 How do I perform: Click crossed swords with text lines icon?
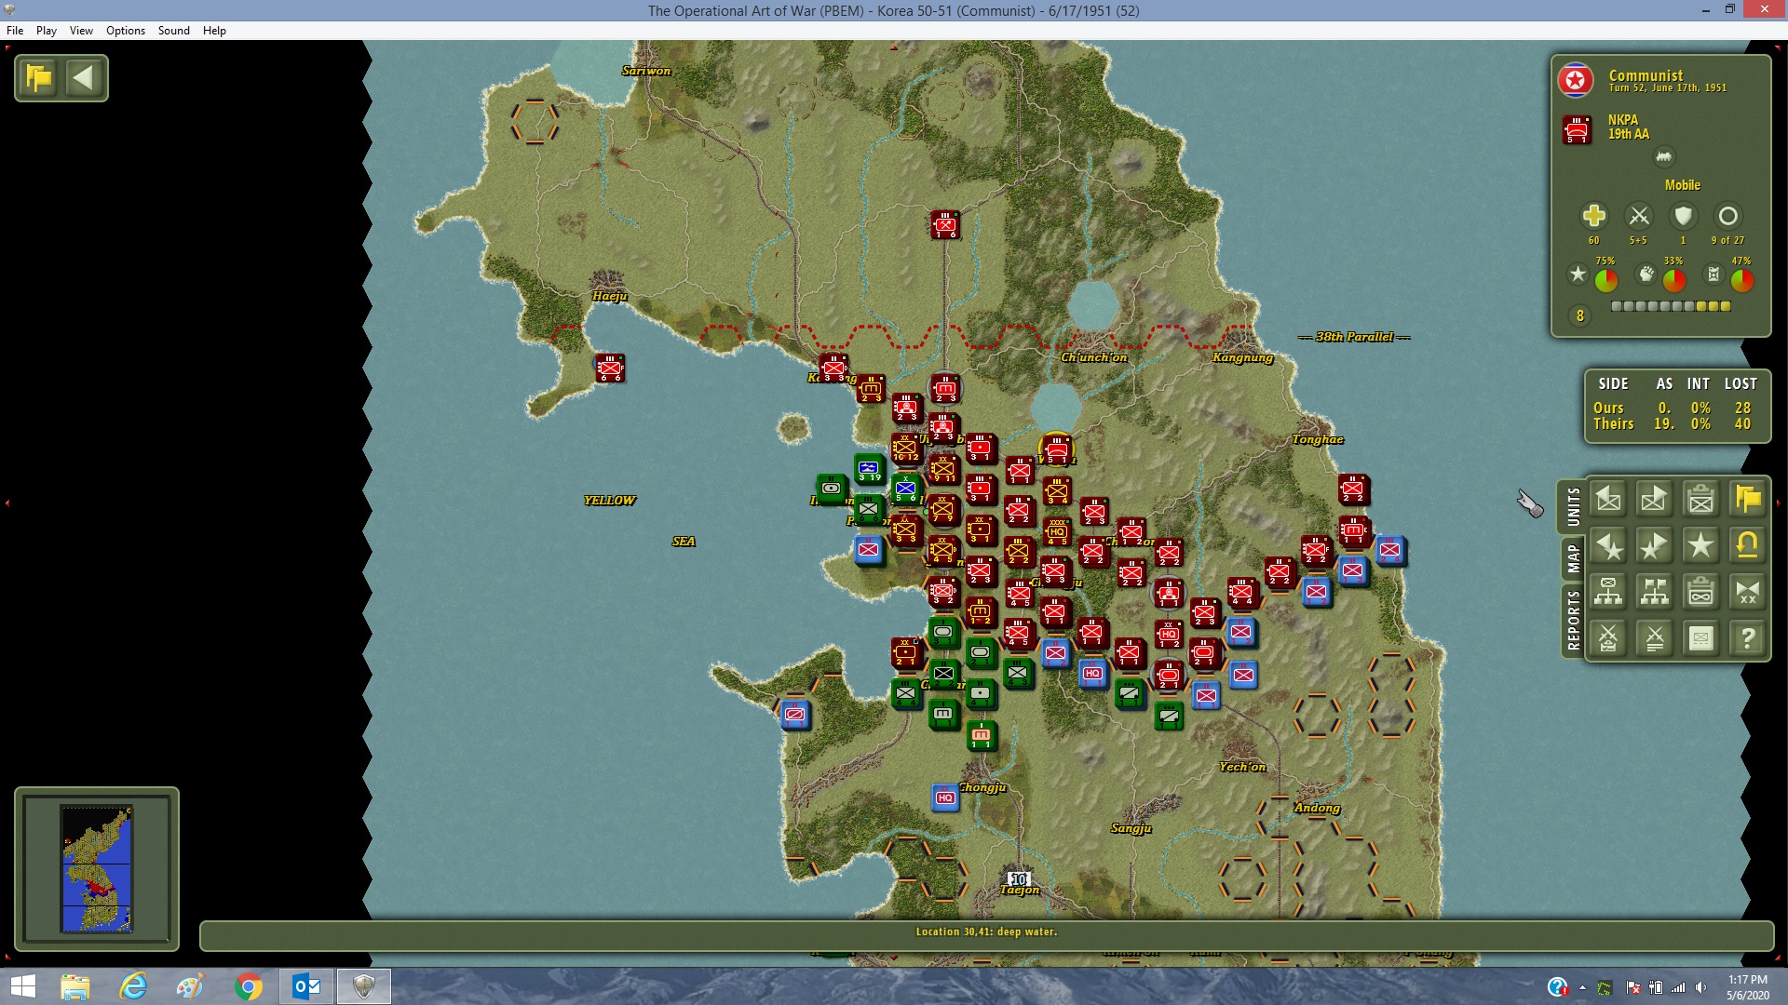pos(1655,638)
